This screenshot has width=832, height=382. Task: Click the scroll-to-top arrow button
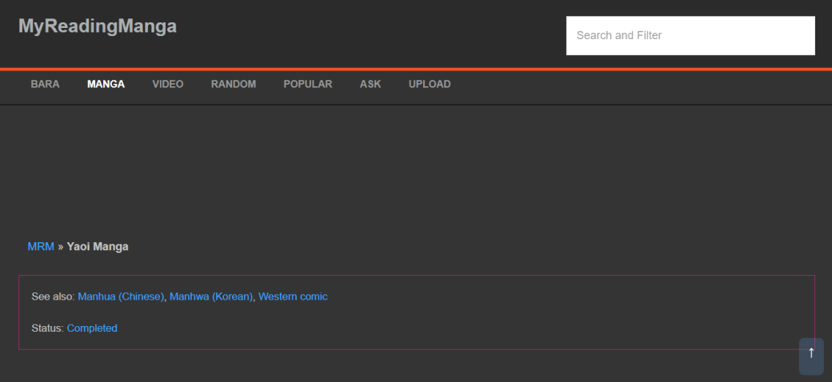click(810, 356)
